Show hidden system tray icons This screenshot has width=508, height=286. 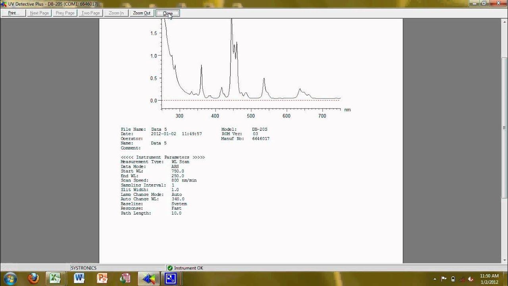(435, 279)
